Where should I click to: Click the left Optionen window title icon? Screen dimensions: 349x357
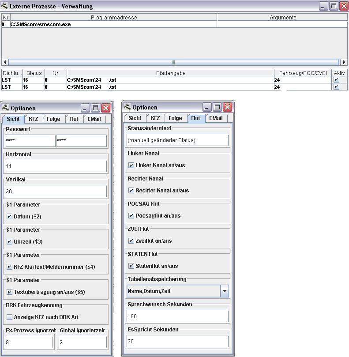tap(6, 108)
